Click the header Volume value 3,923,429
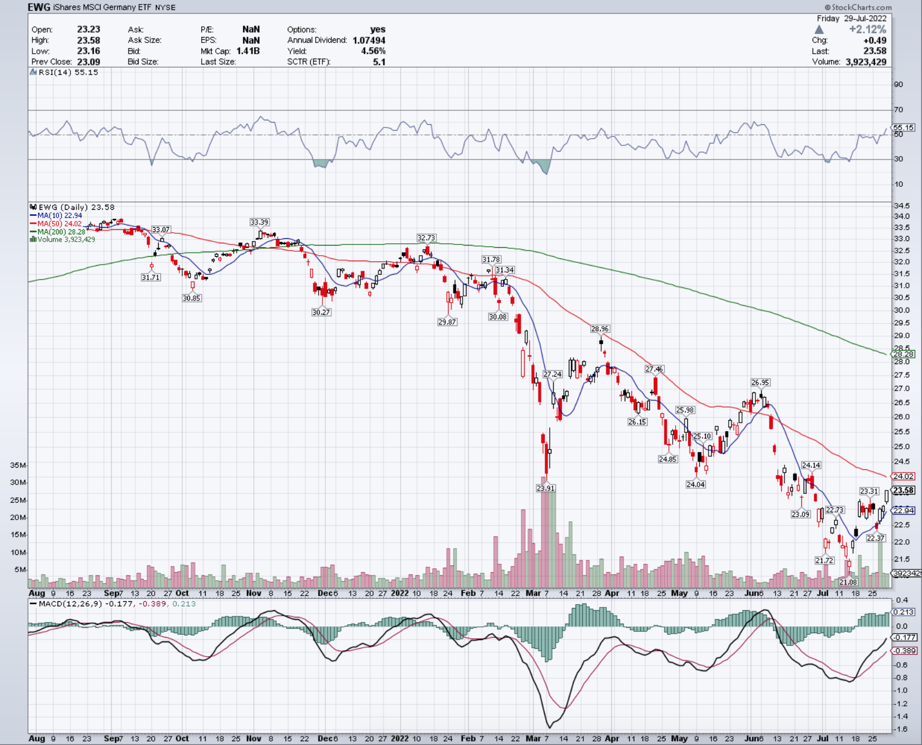Viewport: 922px width, 745px height. click(x=866, y=62)
